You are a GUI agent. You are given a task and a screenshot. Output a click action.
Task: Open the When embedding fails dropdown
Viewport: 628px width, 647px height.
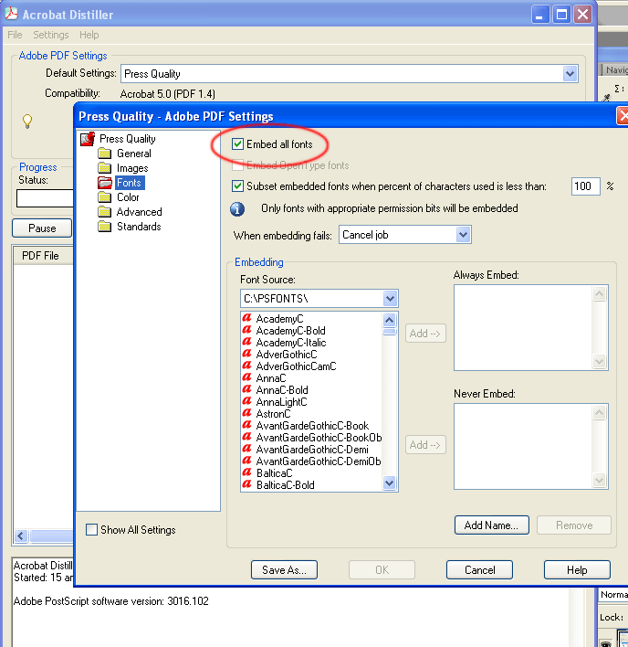click(463, 235)
